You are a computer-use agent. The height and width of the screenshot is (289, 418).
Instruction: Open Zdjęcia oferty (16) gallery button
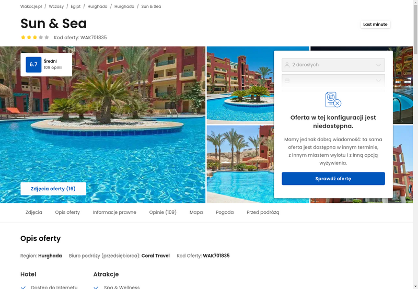53,189
